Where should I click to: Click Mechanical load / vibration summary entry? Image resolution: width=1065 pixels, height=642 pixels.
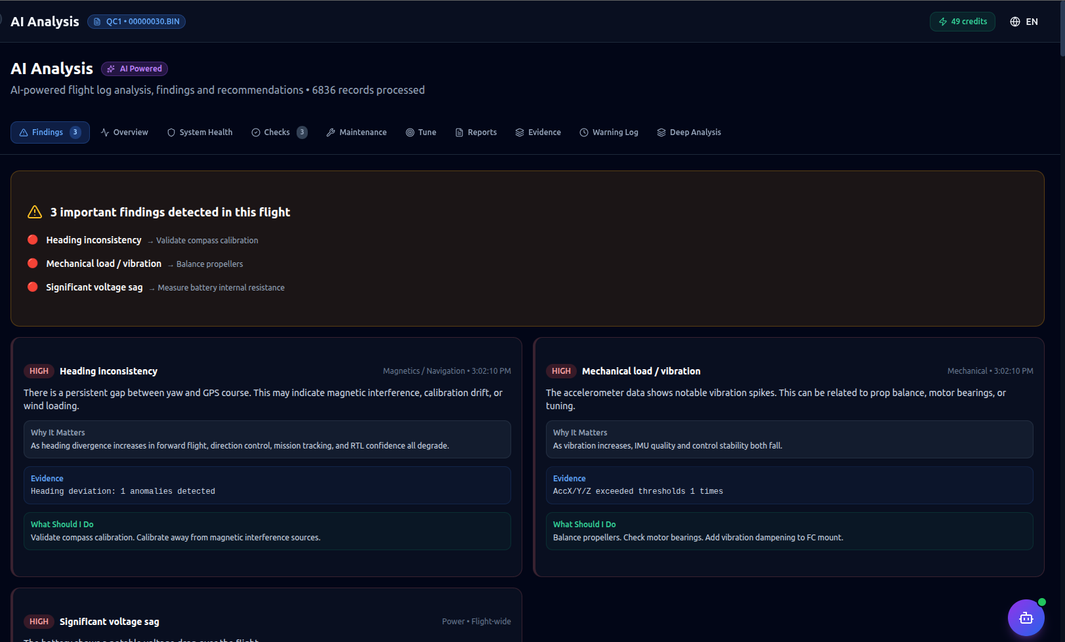pyautogui.click(x=104, y=264)
